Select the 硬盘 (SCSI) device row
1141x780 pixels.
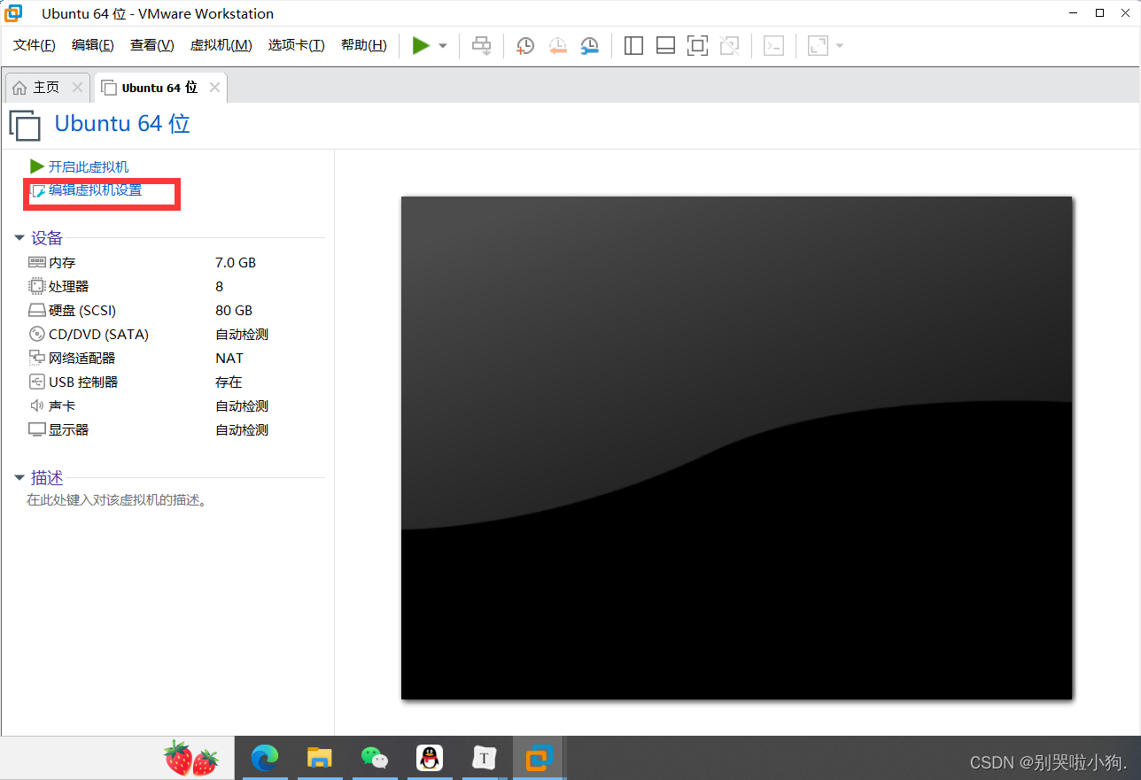click(175, 311)
